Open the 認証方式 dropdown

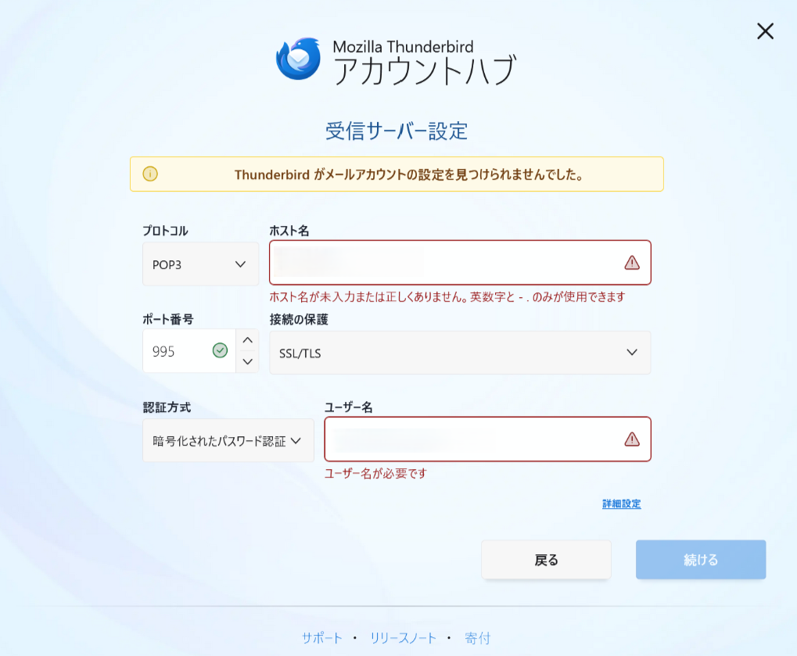[x=228, y=439]
